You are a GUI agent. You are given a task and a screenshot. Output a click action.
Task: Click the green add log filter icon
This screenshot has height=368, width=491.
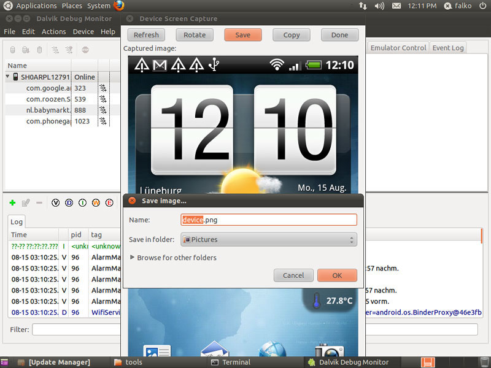(x=13, y=203)
